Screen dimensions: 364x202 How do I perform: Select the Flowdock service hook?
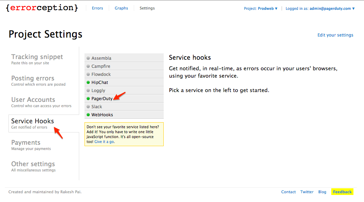pos(101,74)
